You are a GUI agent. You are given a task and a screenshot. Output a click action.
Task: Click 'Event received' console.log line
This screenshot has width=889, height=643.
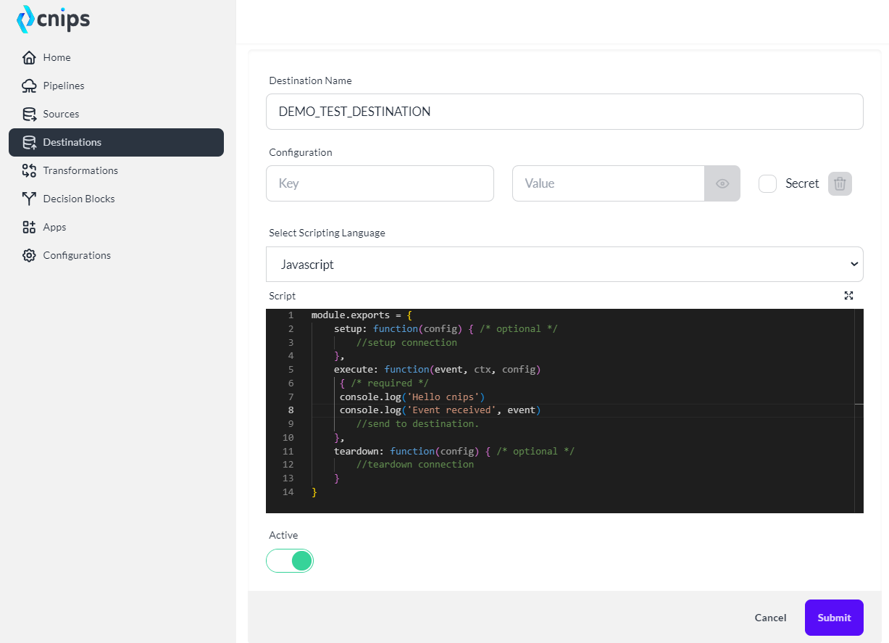coord(441,410)
